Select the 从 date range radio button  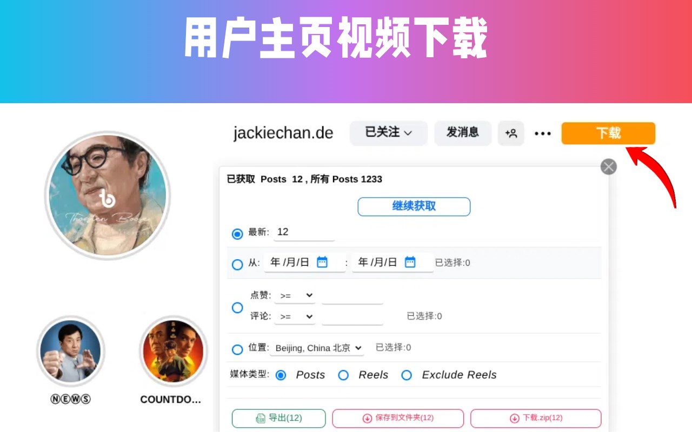(x=237, y=265)
